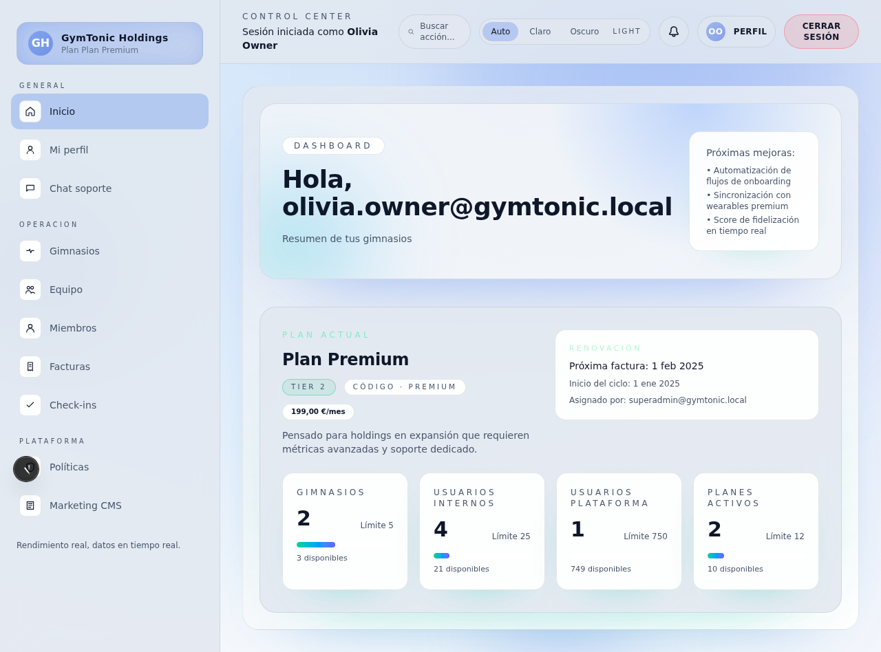Switch theme to Oscuro mode
This screenshot has height=652, width=881.
(x=584, y=32)
